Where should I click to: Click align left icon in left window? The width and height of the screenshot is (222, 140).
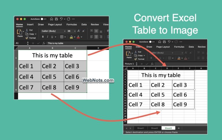point(91,37)
